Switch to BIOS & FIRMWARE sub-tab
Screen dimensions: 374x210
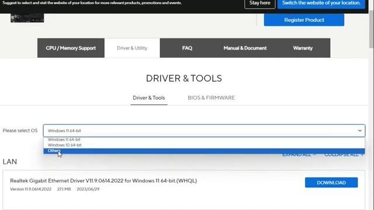tap(212, 98)
